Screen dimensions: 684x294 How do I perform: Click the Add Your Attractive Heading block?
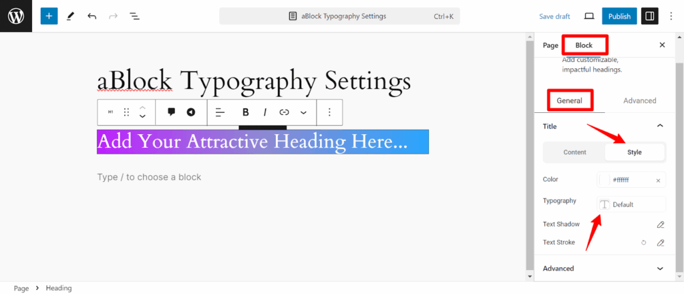[263, 142]
